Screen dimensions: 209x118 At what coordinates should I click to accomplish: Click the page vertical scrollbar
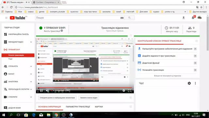click(x=208, y=33)
